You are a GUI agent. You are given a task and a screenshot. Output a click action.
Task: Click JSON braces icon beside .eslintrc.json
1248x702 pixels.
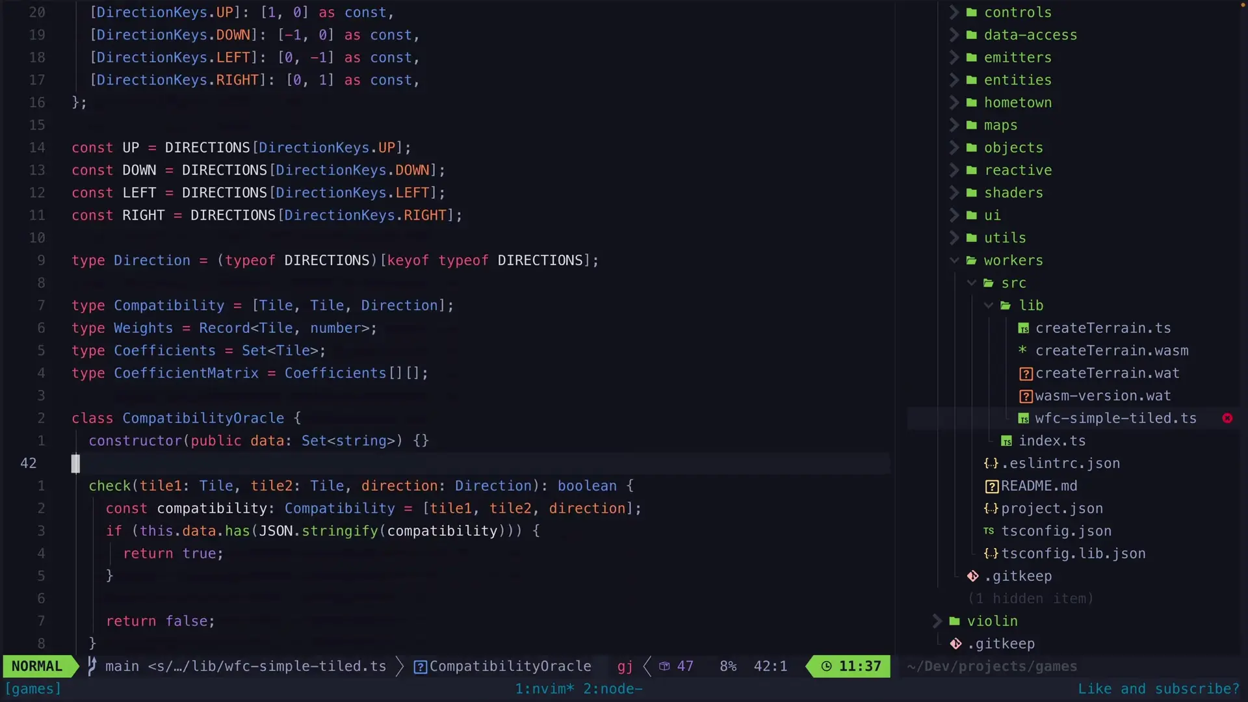(991, 463)
